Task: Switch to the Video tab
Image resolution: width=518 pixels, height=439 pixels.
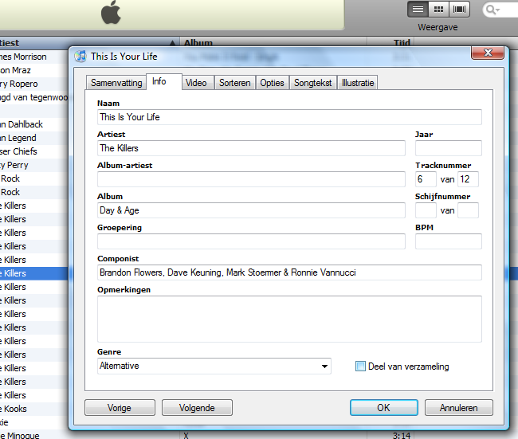Action: pos(198,83)
